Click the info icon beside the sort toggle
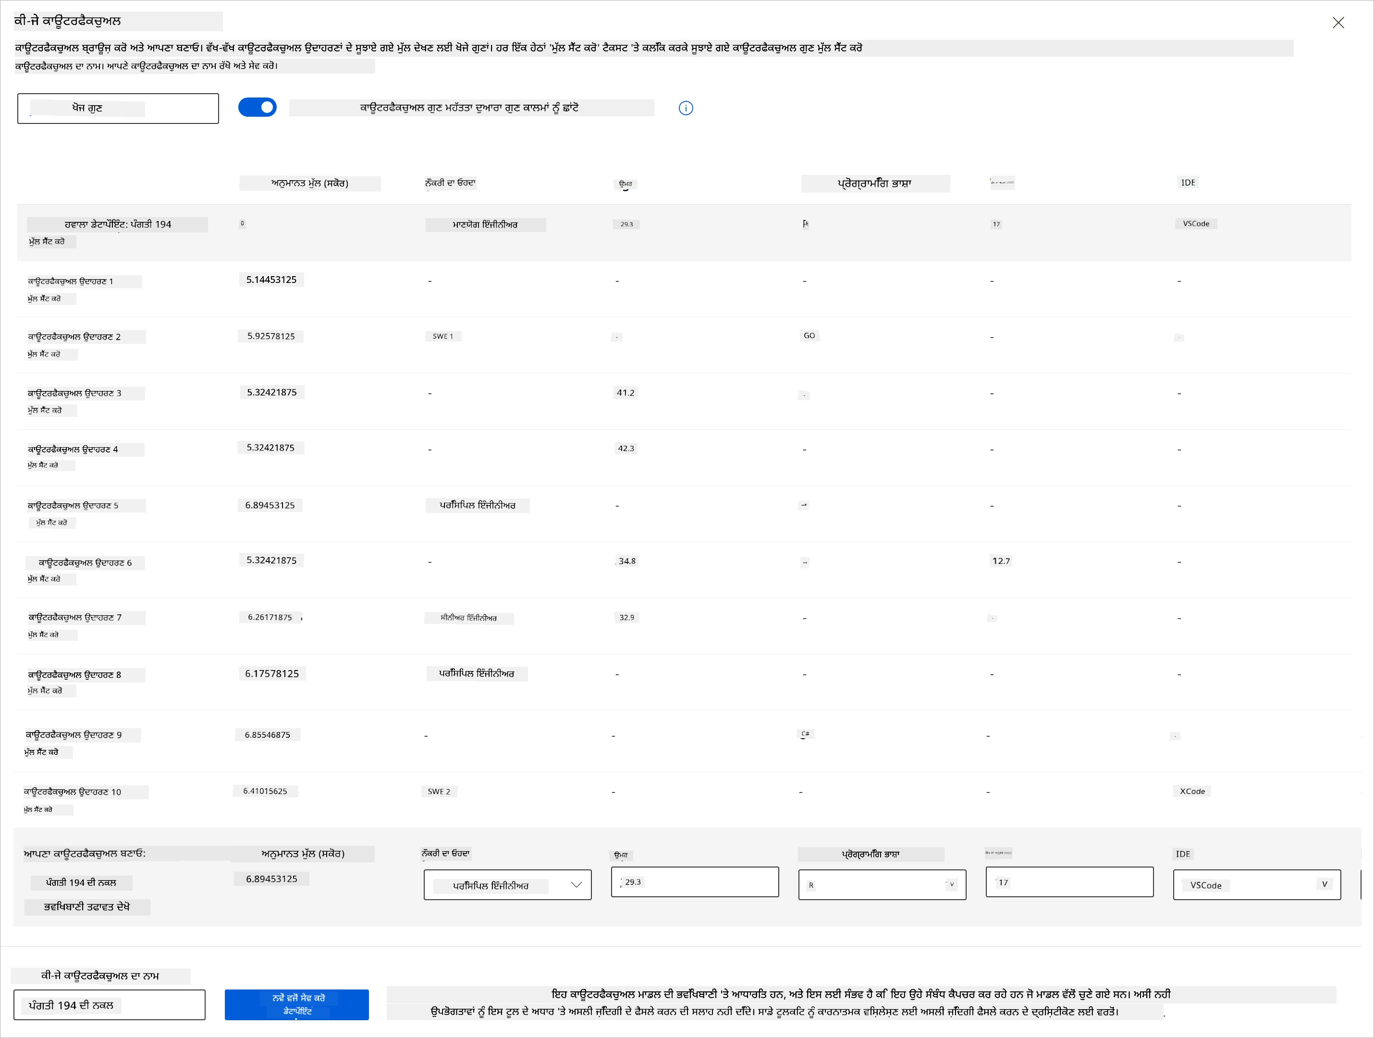1374x1038 pixels. [x=686, y=108]
